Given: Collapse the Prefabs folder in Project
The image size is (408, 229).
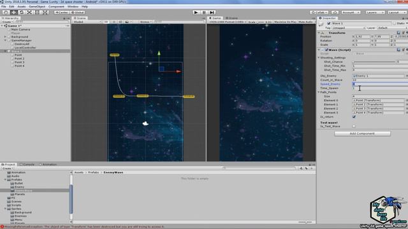Looking at the screenshot, I should [5, 179].
